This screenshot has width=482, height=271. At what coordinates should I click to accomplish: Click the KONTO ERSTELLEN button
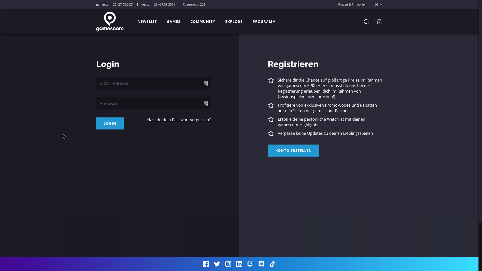[293, 151]
